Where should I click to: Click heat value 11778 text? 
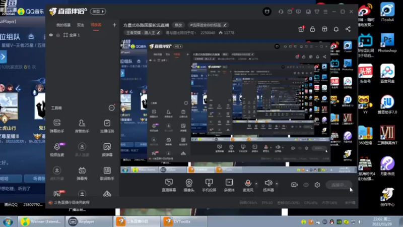point(229,33)
